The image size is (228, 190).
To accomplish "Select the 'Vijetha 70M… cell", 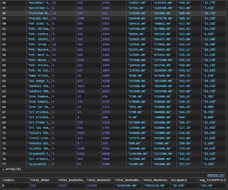I will click(39, 149).
